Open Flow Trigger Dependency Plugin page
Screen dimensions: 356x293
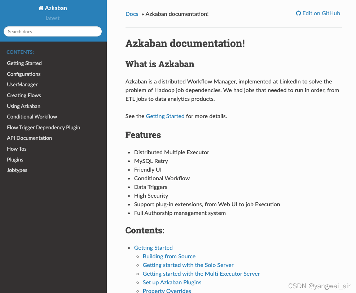44,128
